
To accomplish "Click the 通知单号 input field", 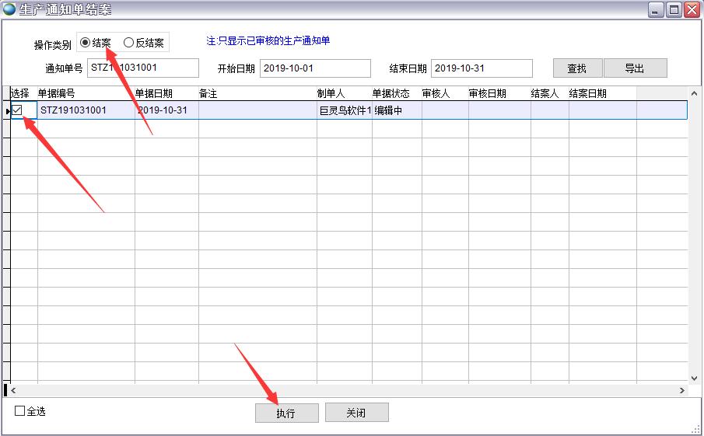I will [x=143, y=68].
